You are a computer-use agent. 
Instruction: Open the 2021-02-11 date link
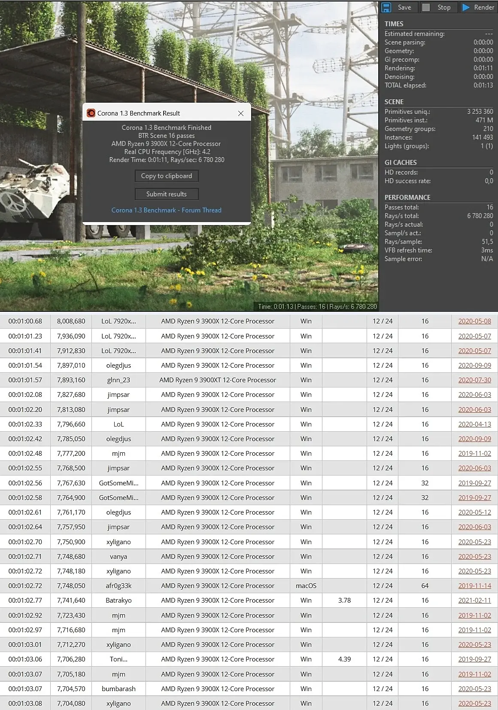pyautogui.click(x=474, y=600)
